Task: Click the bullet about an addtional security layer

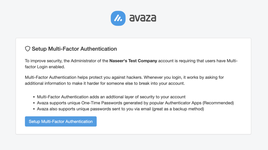Action: (x=111, y=97)
